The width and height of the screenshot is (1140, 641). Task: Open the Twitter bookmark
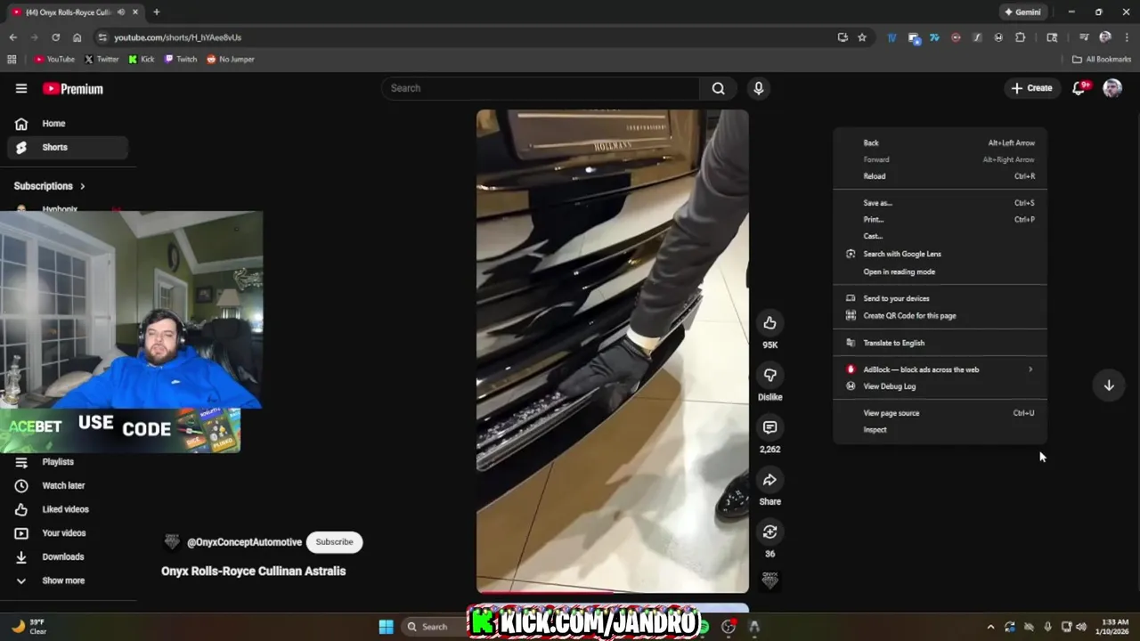pyautogui.click(x=102, y=60)
